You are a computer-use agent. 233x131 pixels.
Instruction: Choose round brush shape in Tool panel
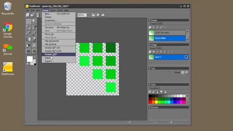[x=187, y=72]
